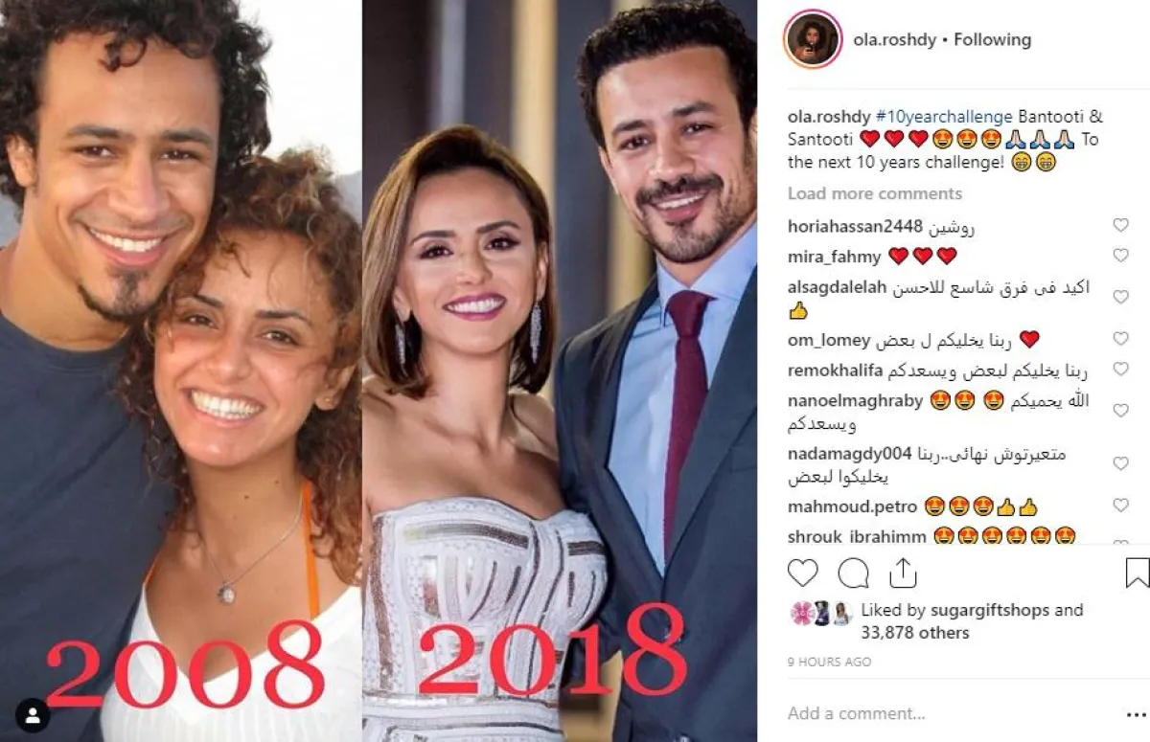Open the more options three-dots icon
1150x742 pixels.
coord(1136,713)
